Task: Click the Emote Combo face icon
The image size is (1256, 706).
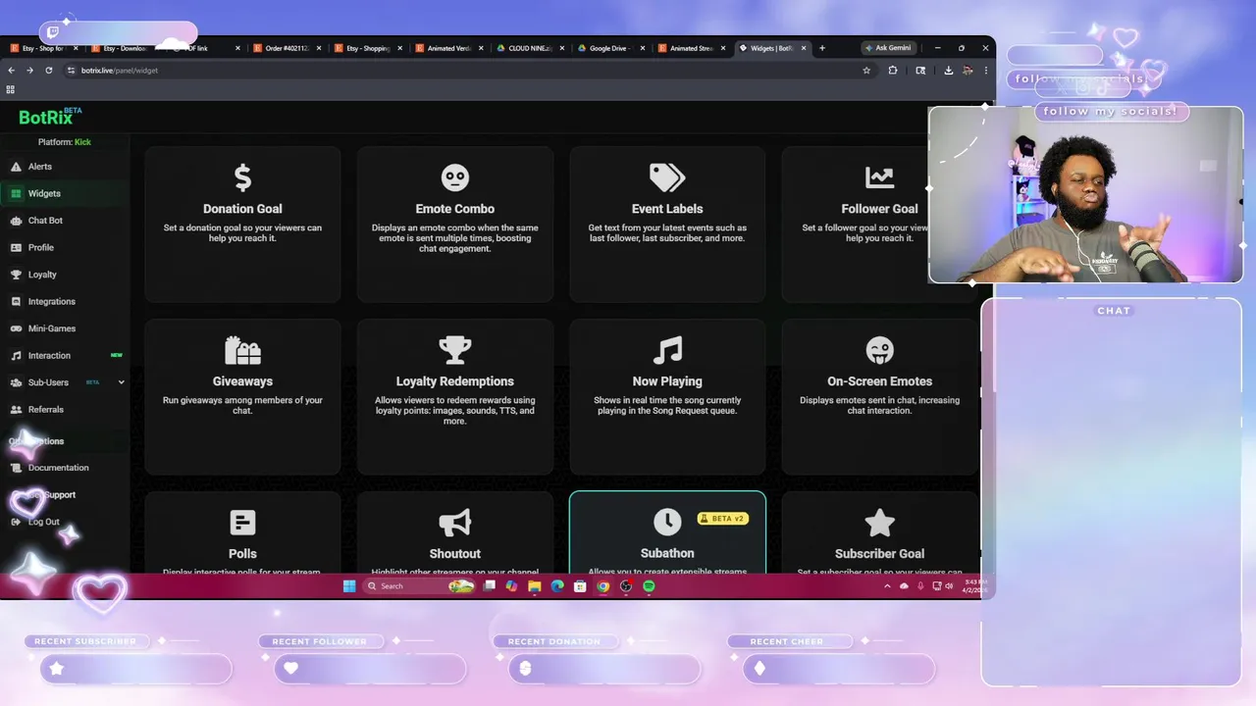Action: coord(455,177)
